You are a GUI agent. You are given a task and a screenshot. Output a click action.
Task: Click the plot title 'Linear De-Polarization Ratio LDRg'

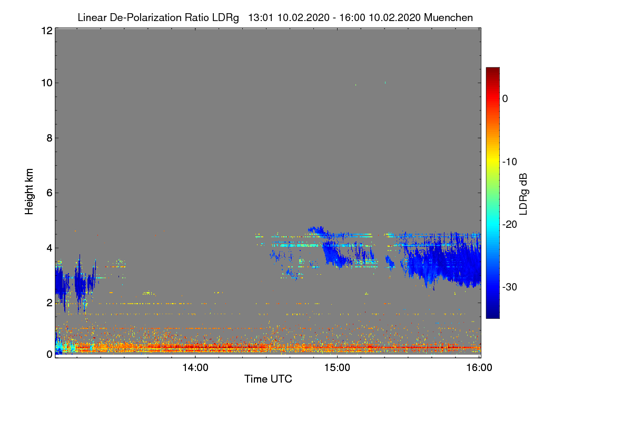pyautogui.click(x=158, y=17)
